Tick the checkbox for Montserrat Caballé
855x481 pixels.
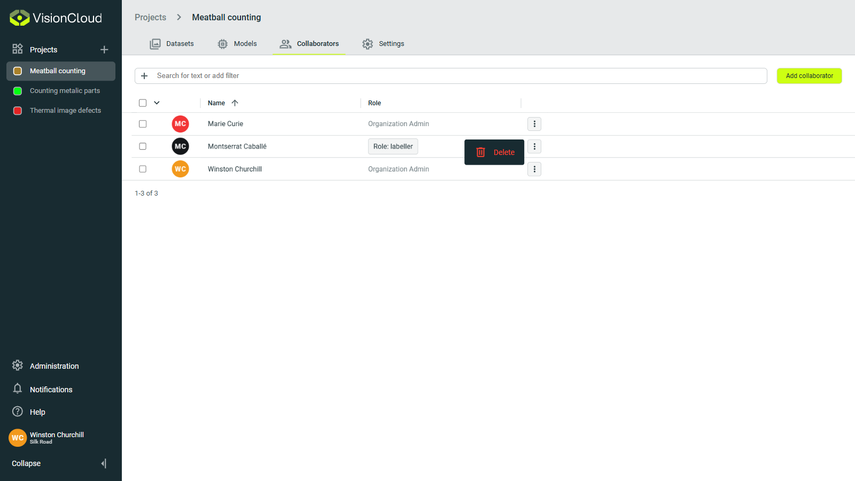click(x=143, y=146)
